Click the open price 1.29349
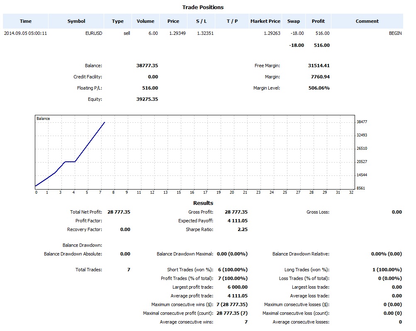This screenshot has width=416, height=331. coord(178,33)
